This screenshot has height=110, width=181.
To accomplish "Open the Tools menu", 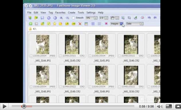I will (x=81, y=13).
